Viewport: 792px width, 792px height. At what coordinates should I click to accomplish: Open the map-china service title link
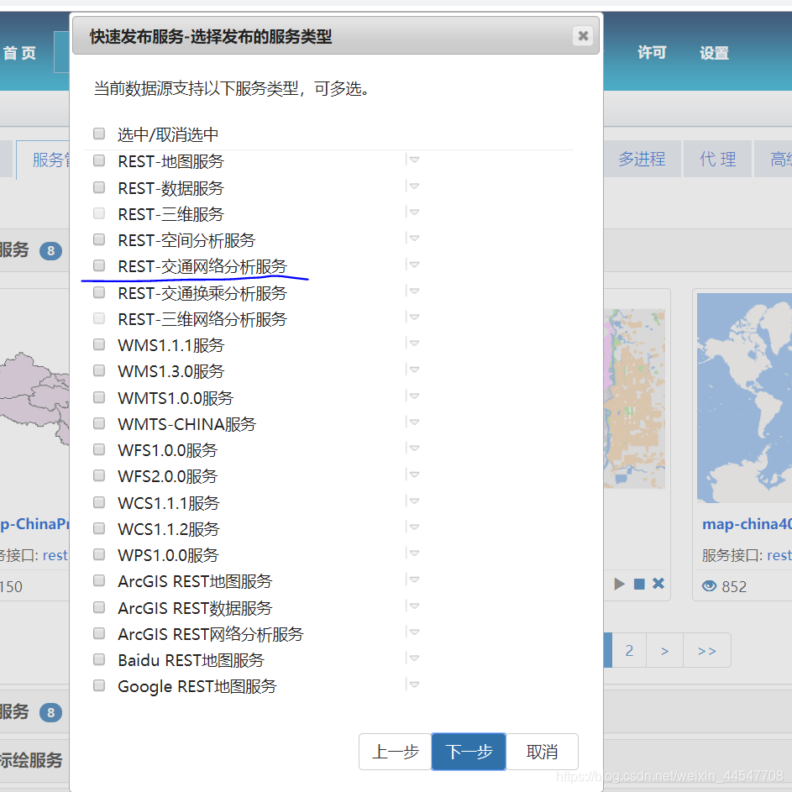pyautogui.click(x=747, y=524)
